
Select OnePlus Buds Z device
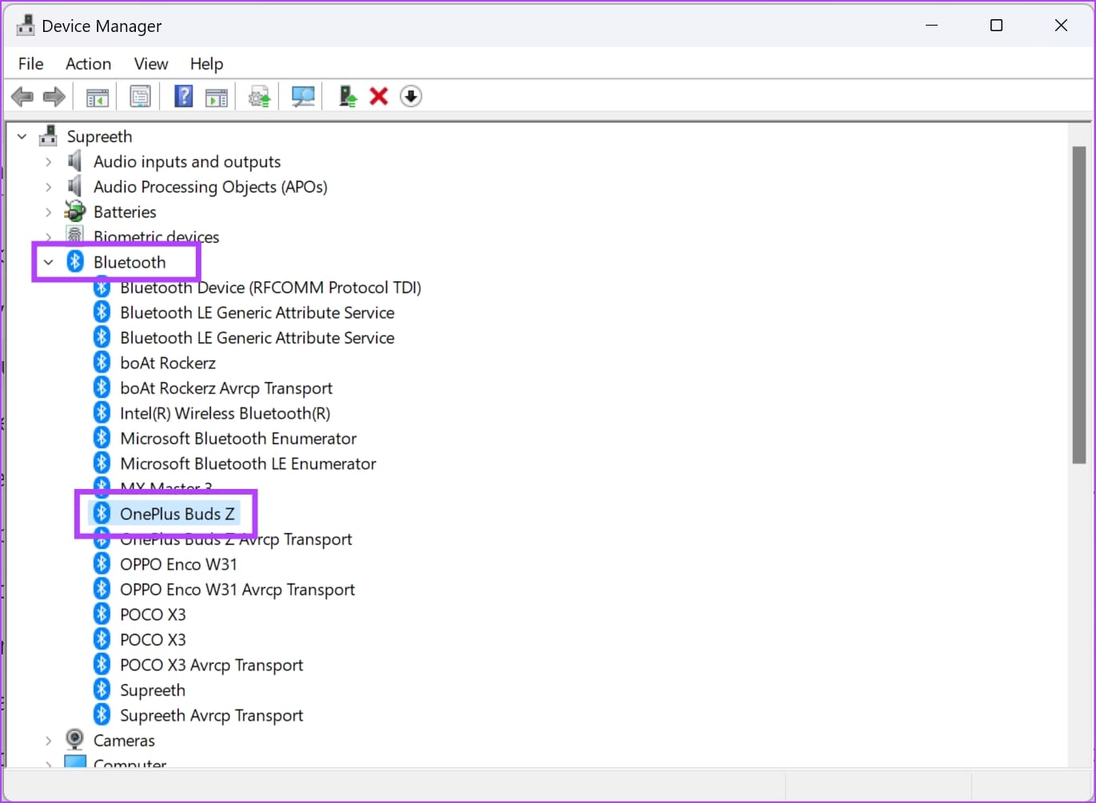click(177, 514)
